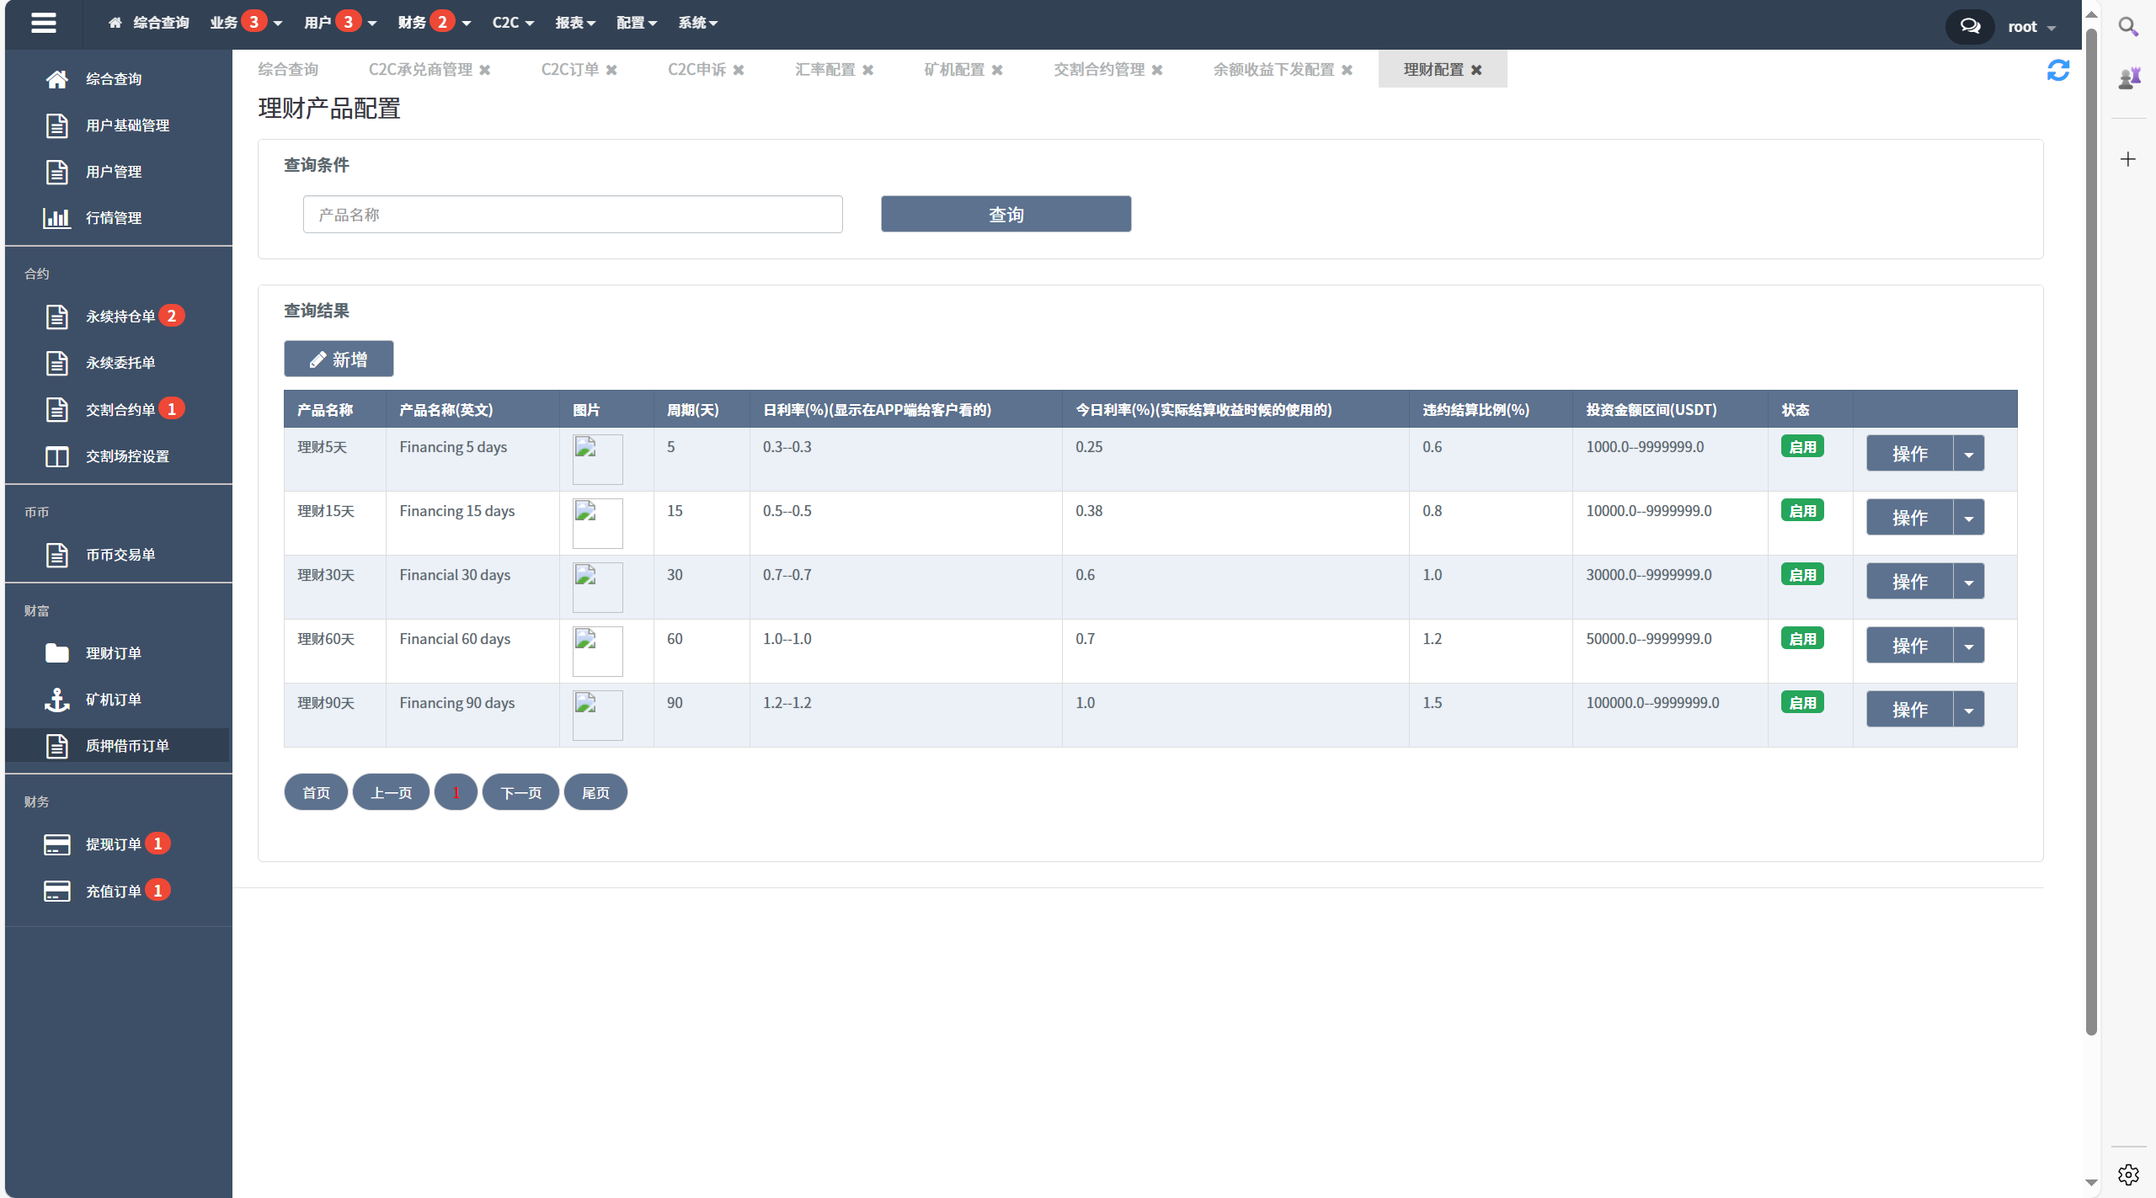Click the 提现订单 sidebar icon

point(57,844)
